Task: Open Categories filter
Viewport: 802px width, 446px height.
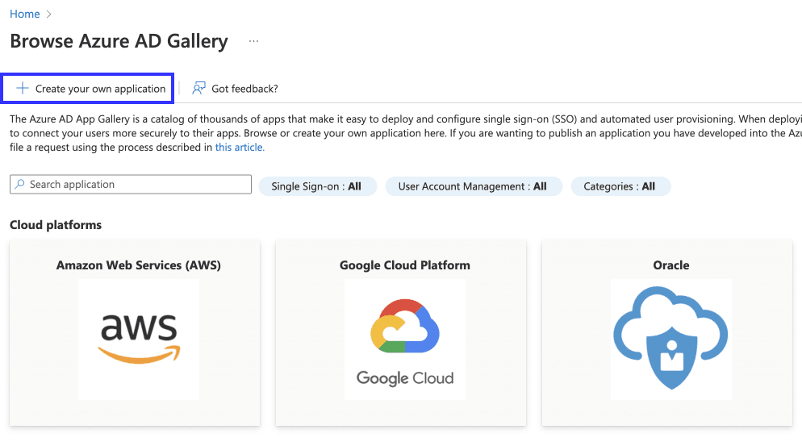Action: point(620,186)
